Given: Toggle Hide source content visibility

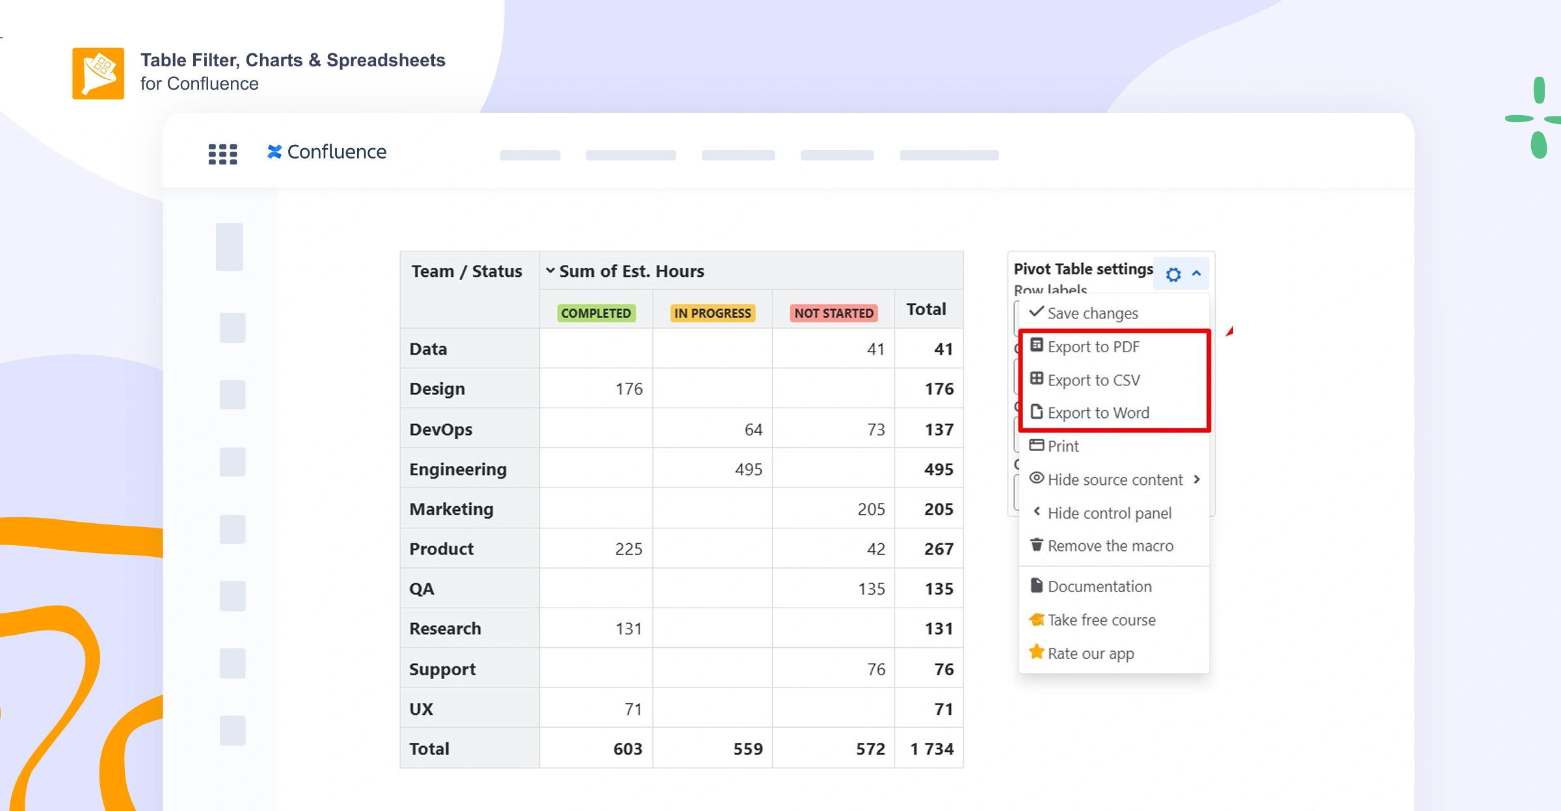Looking at the screenshot, I should tap(1115, 480).
